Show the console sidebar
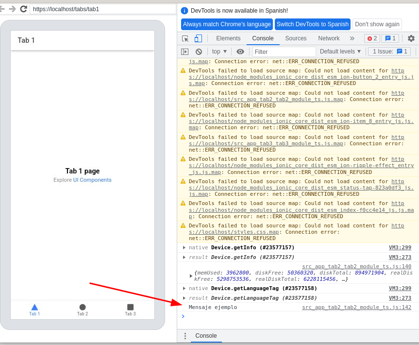Image resolution: width=419 pixels, height=345 pixels. coord(184,52)
